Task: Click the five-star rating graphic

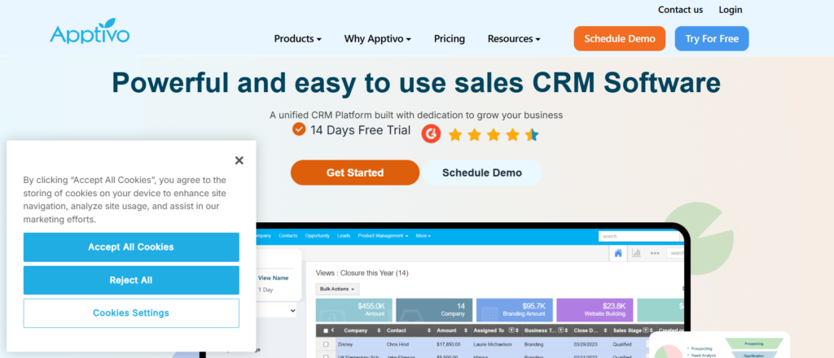Action: pyautogui.click(x=493, y=134)
